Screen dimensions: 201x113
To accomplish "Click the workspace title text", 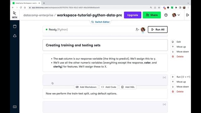I will click(x=89, y=15).
